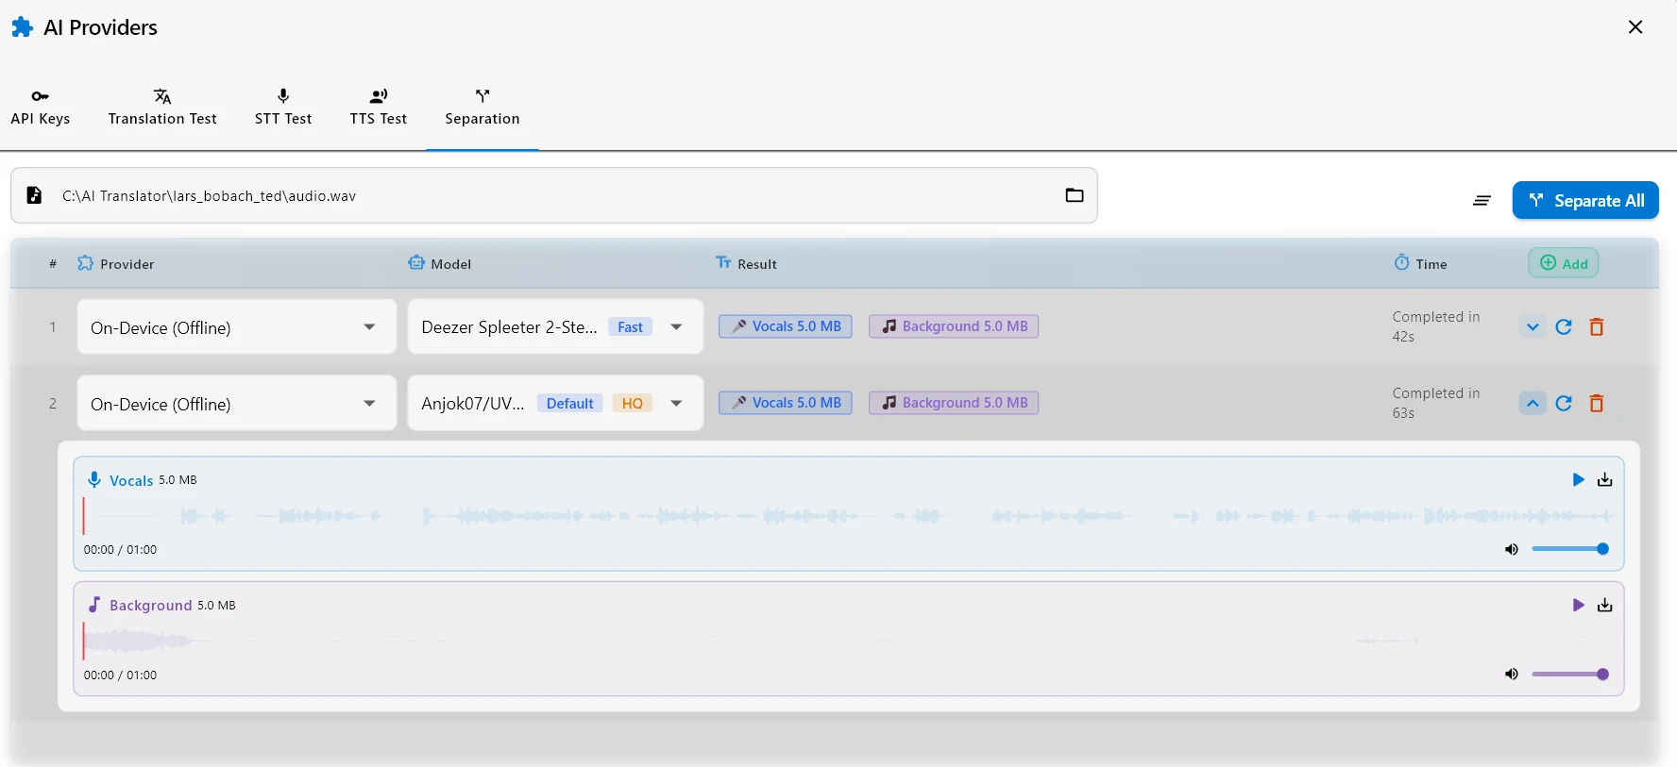The height and width of the screenshot is (767, 1677).
Task: Open the API Keys tab
Action: (x=41, y=107)
